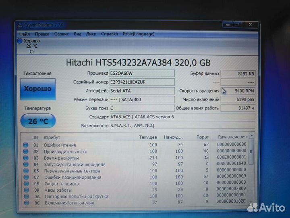Click the Буфер данных value 8192 KB
Image resolution: width=290 pixels, height=218 pixels.
pos(238,73)
